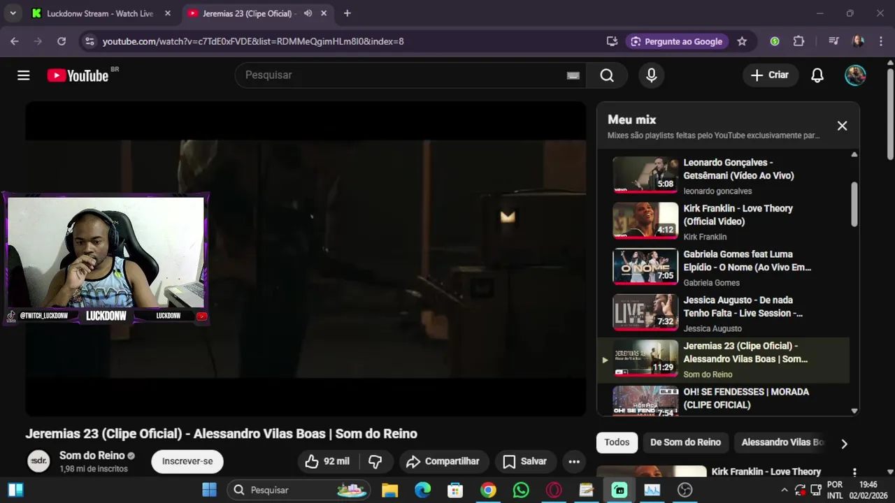Viewport: 895px width, 503px height.
Task: Click the video player area
Action: click(306, 258)
